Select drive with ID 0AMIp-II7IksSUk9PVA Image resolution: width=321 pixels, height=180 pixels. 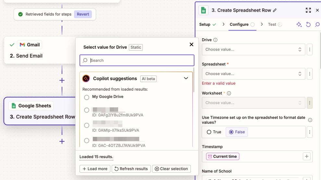pos(87,125)
